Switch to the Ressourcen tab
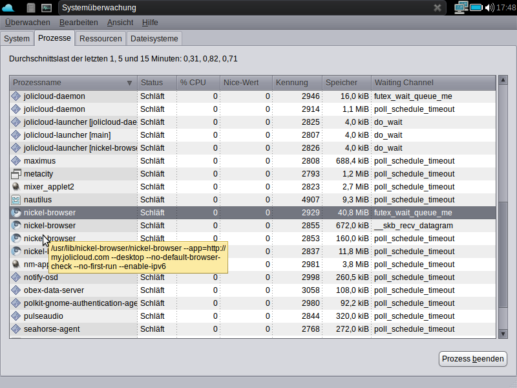517x388 pixels. 100,38
